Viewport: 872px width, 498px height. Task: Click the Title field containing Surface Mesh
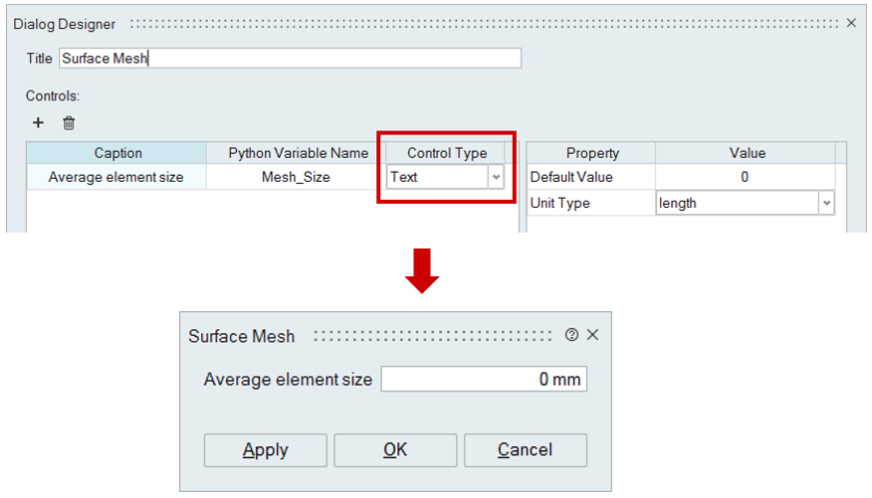point(289,59)
